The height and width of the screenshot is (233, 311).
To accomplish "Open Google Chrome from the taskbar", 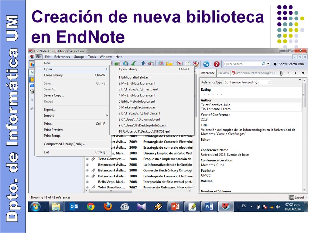I will (91, 207).
